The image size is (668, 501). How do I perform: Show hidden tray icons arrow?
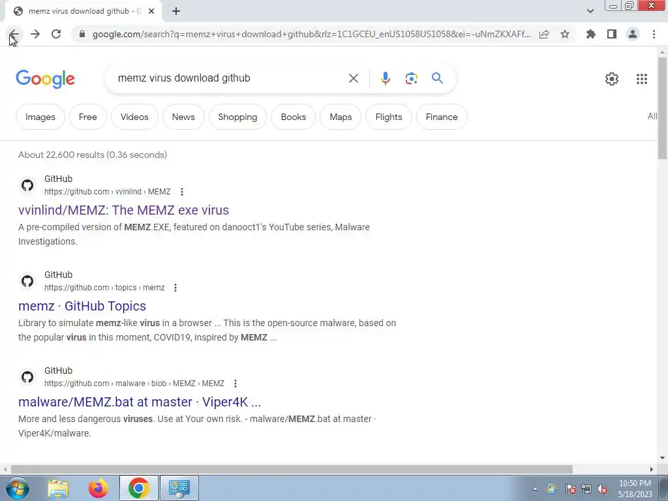coord(535,489)
